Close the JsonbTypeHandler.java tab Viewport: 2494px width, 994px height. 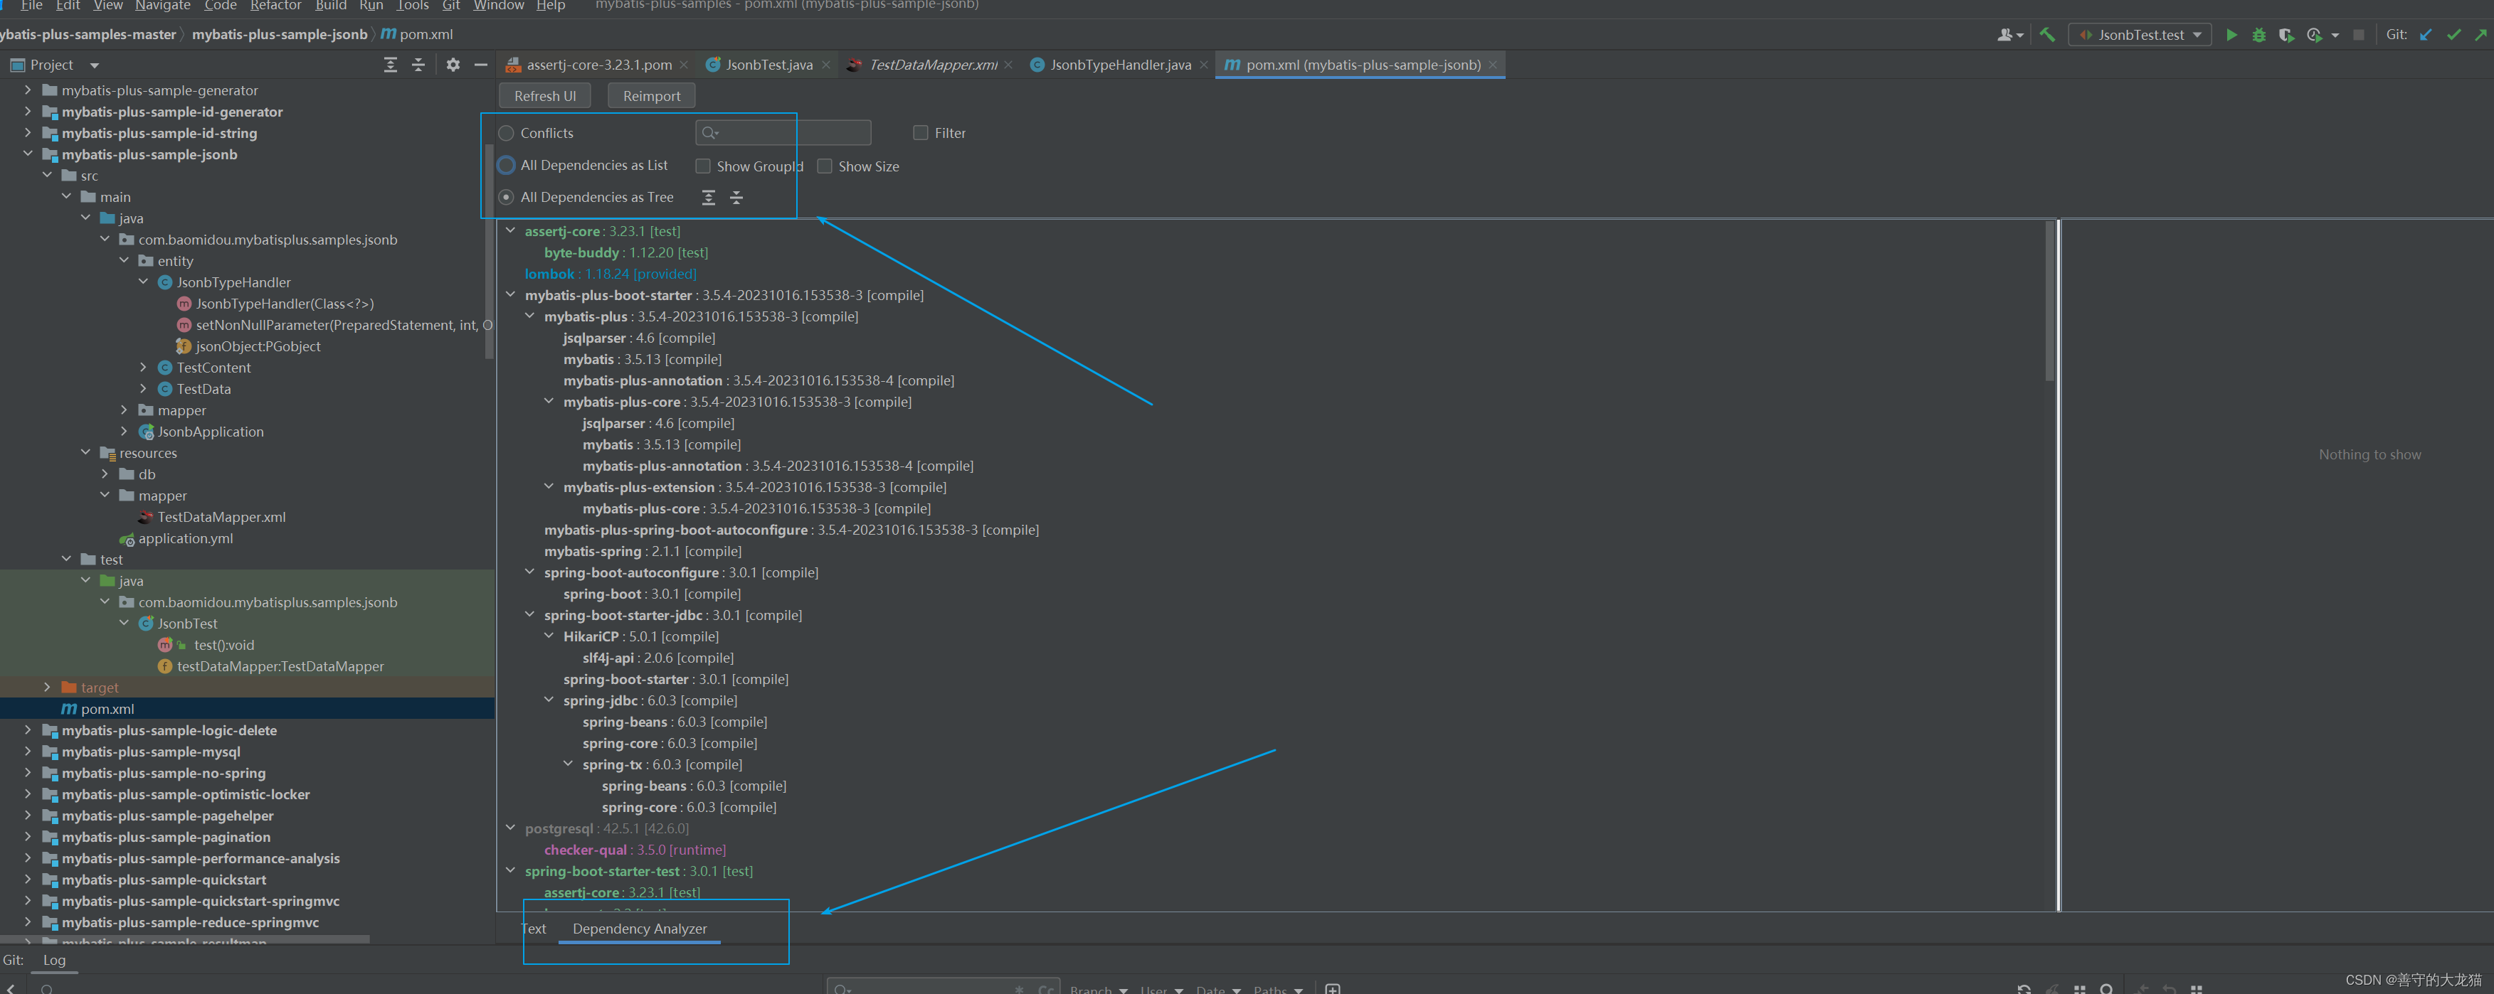pyautogui.click(x=1203, y=65)
